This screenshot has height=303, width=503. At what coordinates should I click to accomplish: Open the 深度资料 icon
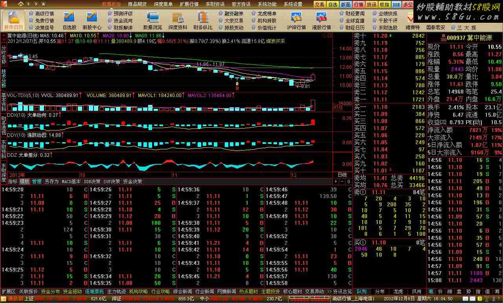(178, 20)
